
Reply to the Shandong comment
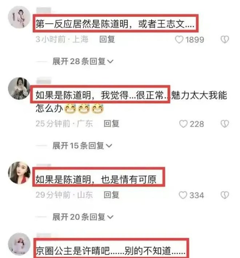click(112, 195)
